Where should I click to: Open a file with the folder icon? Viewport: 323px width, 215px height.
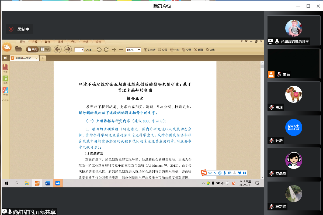click(18, 49)
